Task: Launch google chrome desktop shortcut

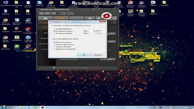Action: [5, 39]
